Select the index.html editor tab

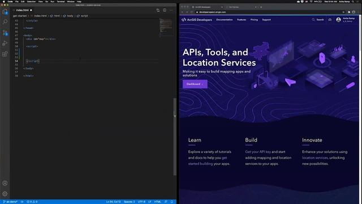(23, 10)
